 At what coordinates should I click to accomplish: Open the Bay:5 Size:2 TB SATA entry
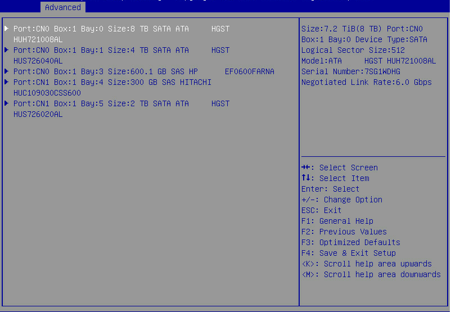(121, 108)
